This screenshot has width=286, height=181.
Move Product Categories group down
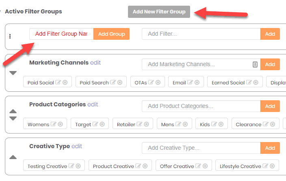[13, 119]
